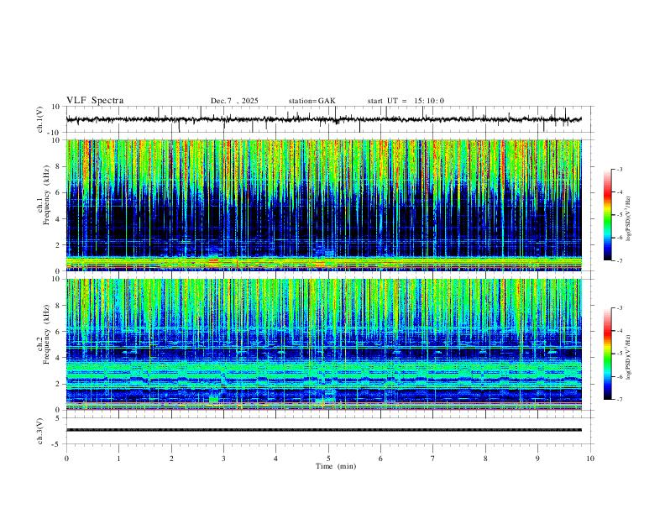Click the ch.1 "Frequency (kHz)" axis label
665x514 pixels.
(46, 195)
